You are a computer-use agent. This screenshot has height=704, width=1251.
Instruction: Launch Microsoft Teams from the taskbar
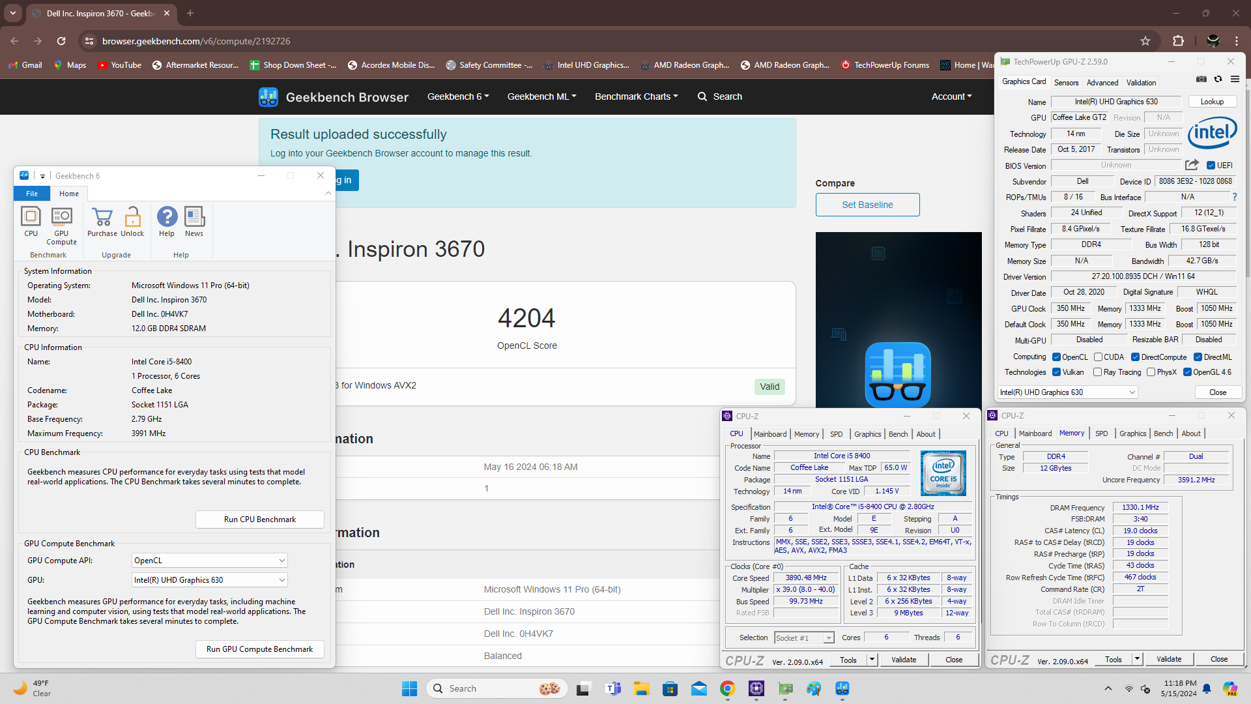click(613, 688)
